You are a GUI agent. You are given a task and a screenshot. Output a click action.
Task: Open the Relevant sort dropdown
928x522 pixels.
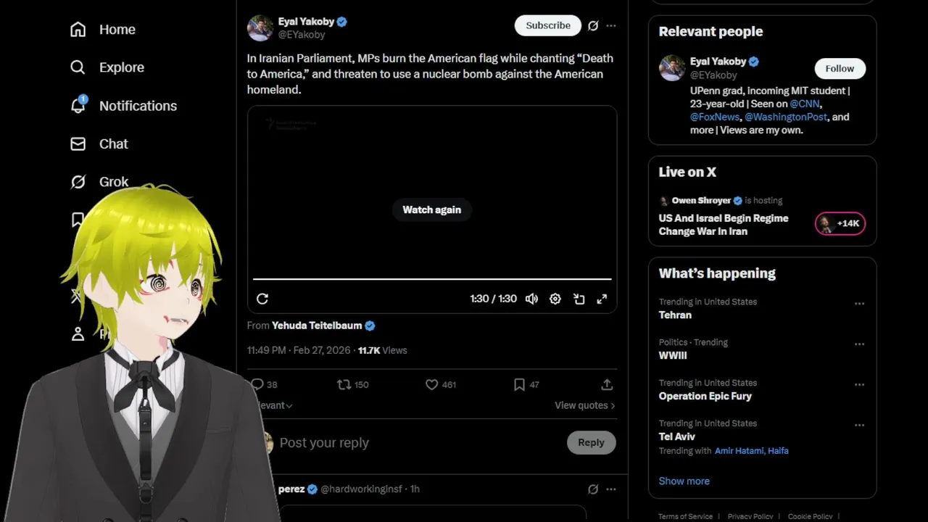275,405
